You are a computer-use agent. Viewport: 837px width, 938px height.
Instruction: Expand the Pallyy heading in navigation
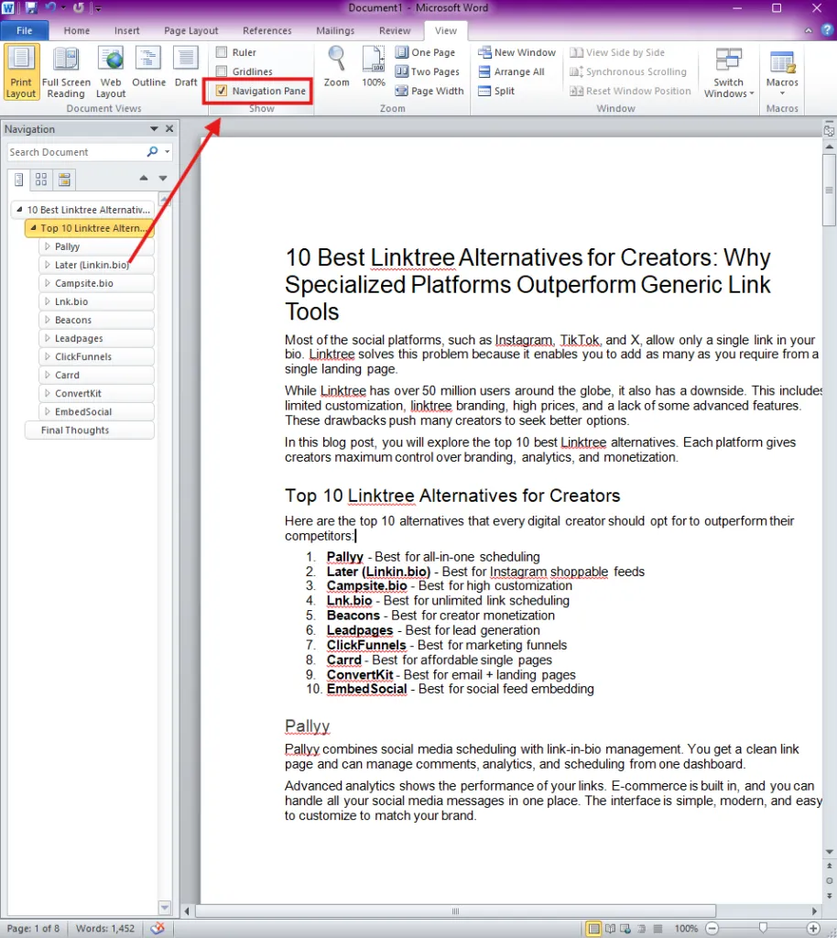point(48,246)
